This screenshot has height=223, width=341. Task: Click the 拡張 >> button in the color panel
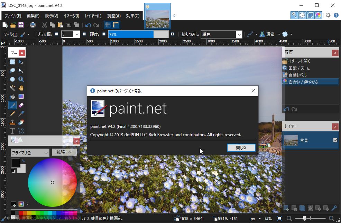point(64,152)
